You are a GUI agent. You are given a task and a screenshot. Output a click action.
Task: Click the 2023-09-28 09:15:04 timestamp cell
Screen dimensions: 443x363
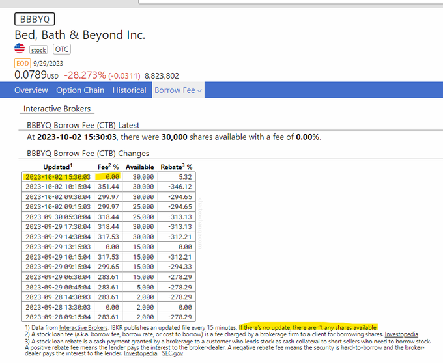[x=58, y=317]
